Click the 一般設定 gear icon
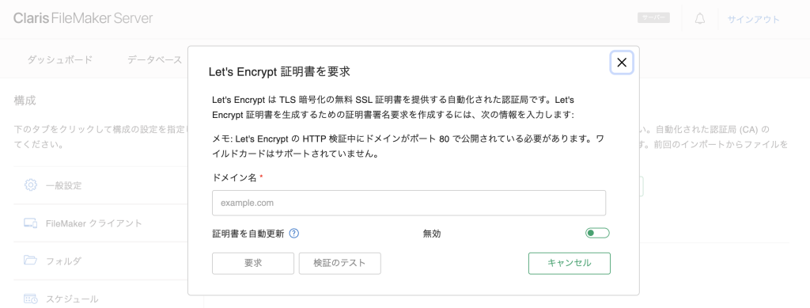This screenshot has width=810, height=308. point(31,185)
